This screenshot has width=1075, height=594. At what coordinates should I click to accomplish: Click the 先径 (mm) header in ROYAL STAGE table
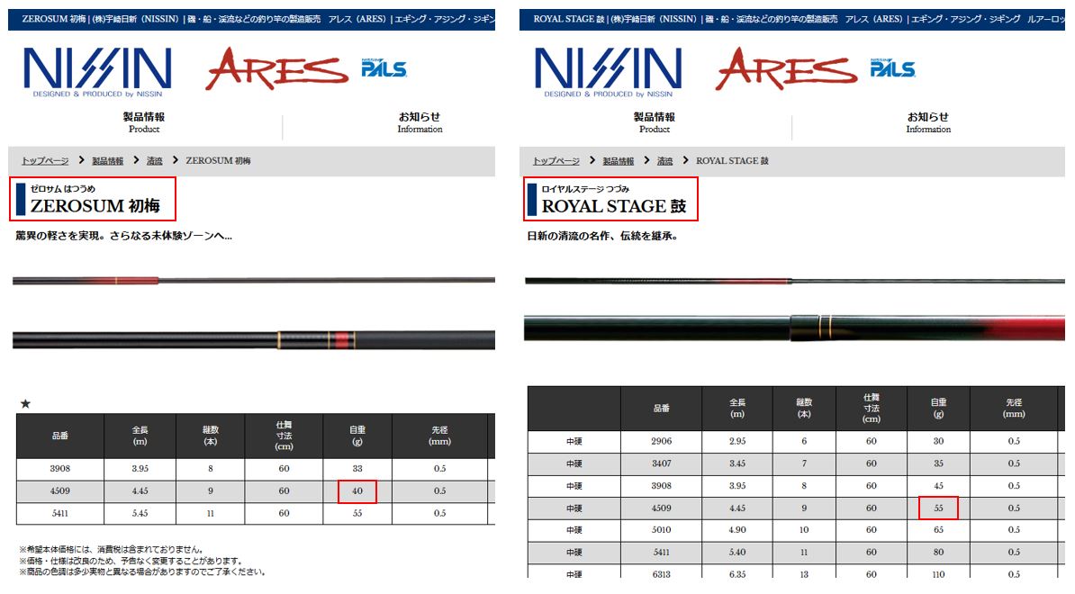tap(1014, 409)
